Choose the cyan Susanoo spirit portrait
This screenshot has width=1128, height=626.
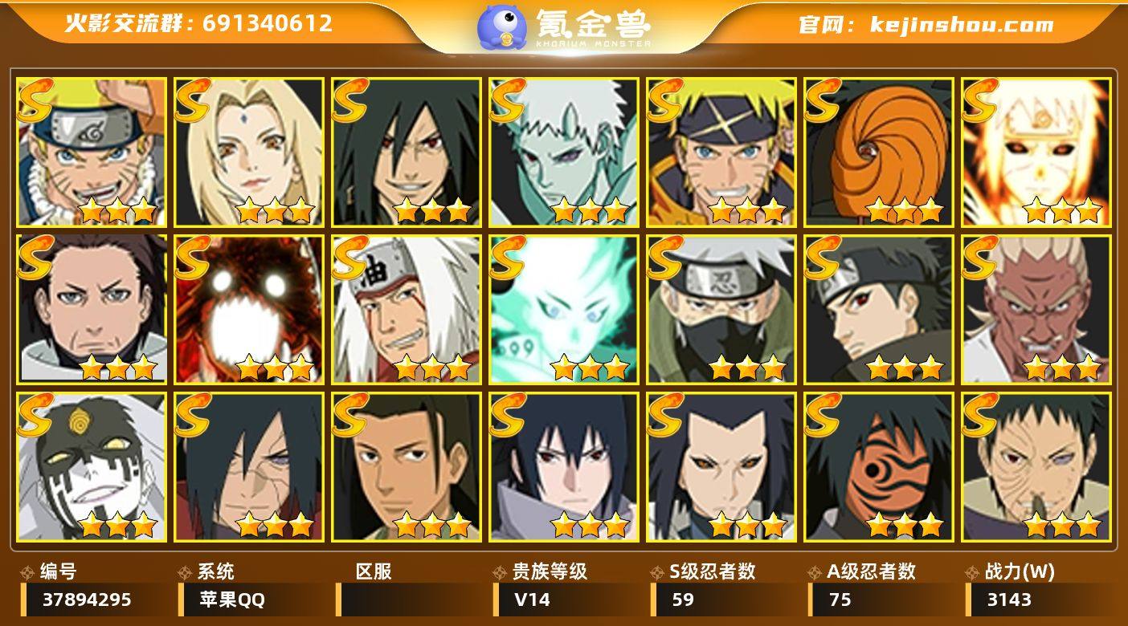click(564, 309)
